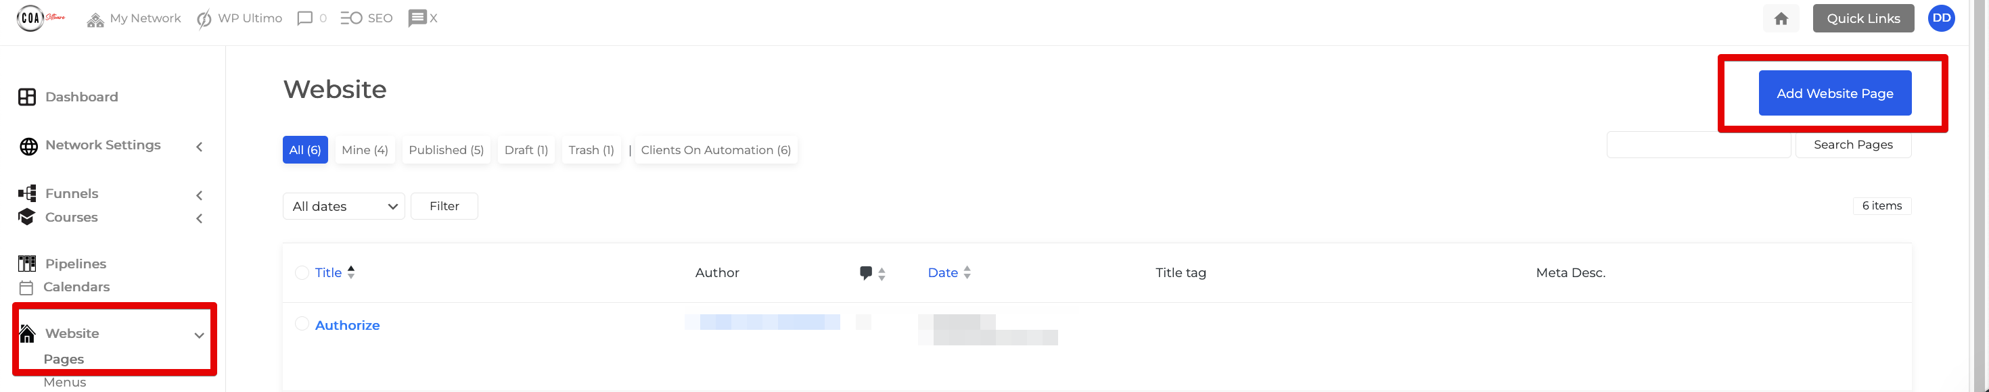
Task: Collapse the Website sidebar section chevron
Action: [199, 336]
